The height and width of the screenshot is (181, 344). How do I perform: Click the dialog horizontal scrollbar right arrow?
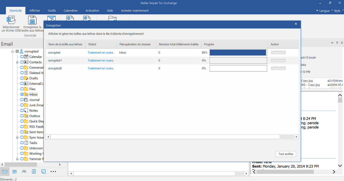click(x=296, y=137)
